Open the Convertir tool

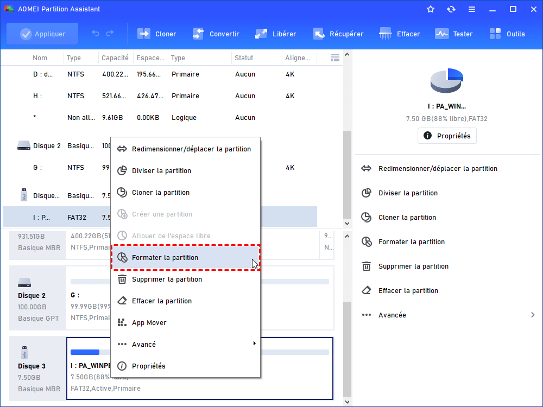pyautogui.click(x=199, y=34)
